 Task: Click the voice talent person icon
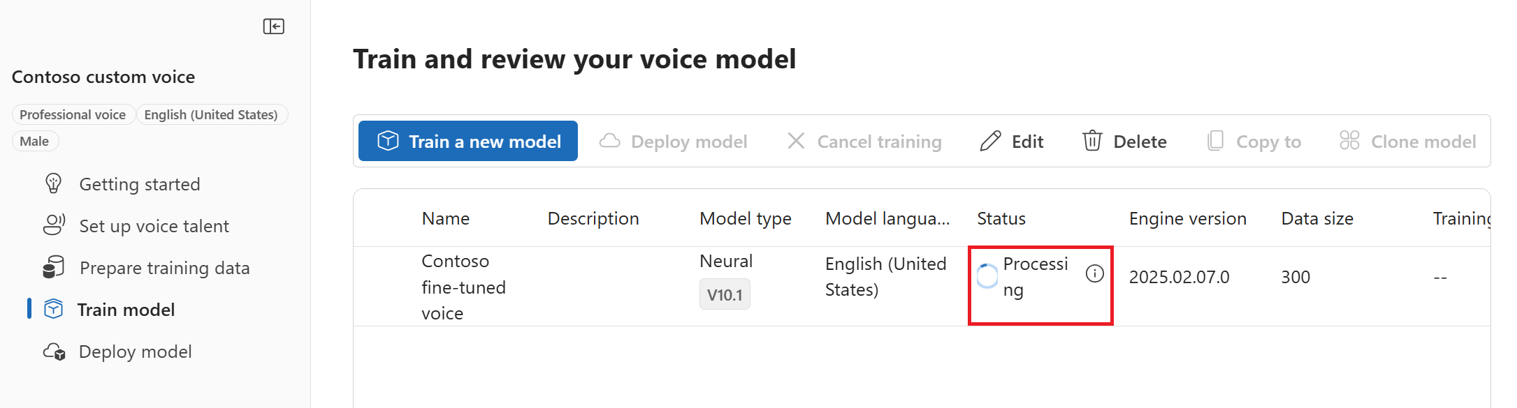click(54, 225)
